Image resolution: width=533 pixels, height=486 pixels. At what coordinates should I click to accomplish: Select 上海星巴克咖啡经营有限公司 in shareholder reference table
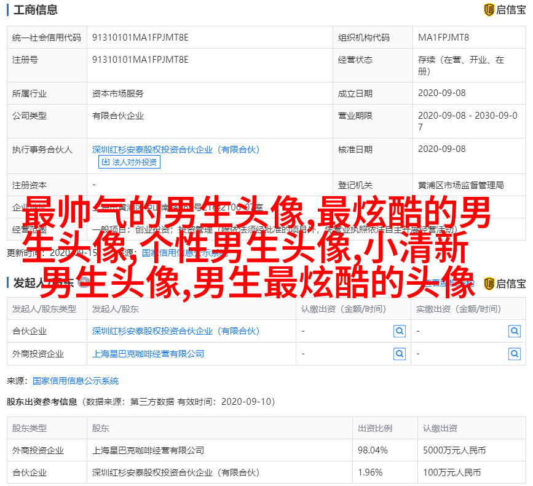[x=148, y=450]
